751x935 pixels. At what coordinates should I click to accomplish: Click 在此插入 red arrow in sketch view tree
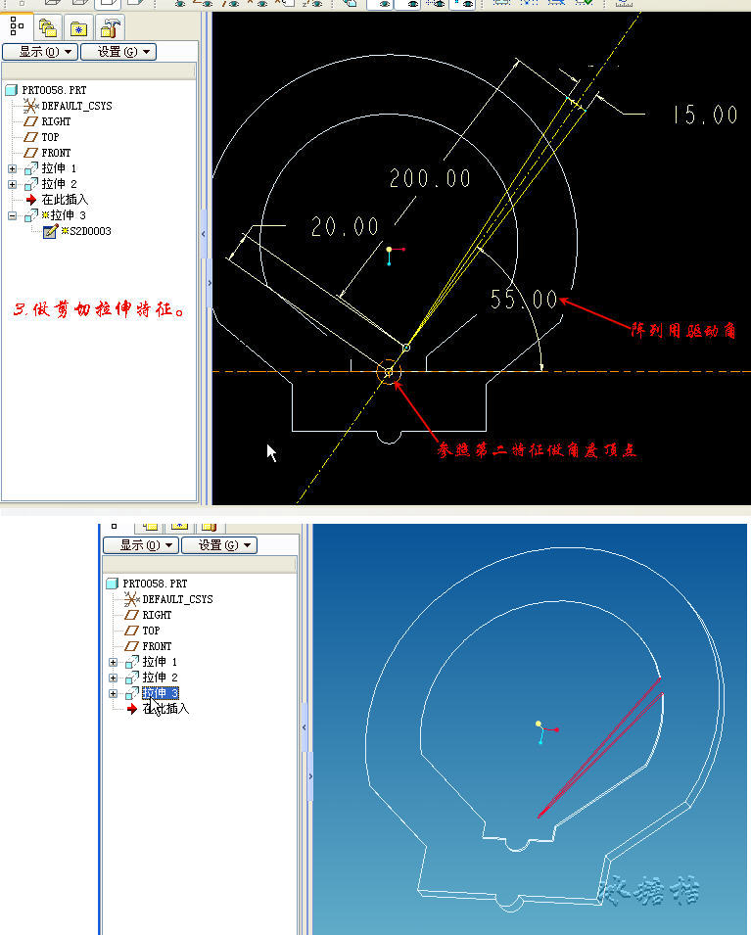tap(31, 200)
